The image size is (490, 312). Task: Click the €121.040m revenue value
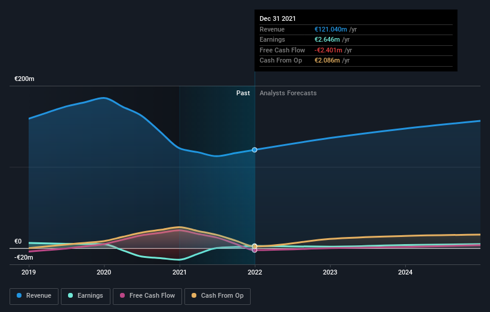click(331, 29)
